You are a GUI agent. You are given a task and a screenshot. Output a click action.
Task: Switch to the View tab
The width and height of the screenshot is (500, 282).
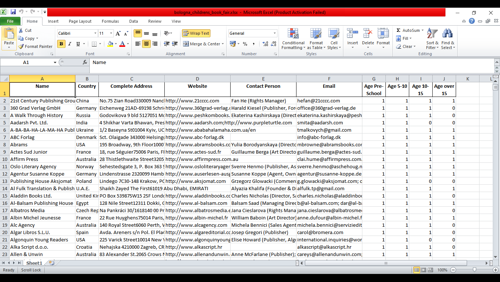[176, 21]
